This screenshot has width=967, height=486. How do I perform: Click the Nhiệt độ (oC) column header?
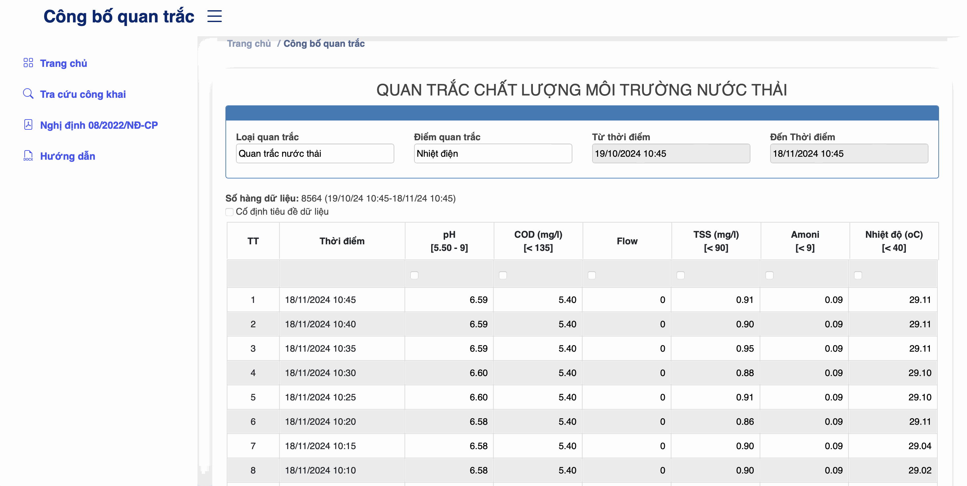pyautogui.click(x=894, y=241)
